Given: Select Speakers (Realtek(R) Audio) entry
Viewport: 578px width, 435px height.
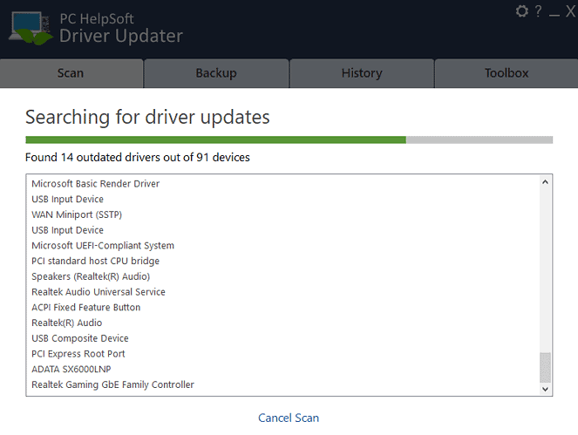Looking at the screenshot, I should [91, 276].
